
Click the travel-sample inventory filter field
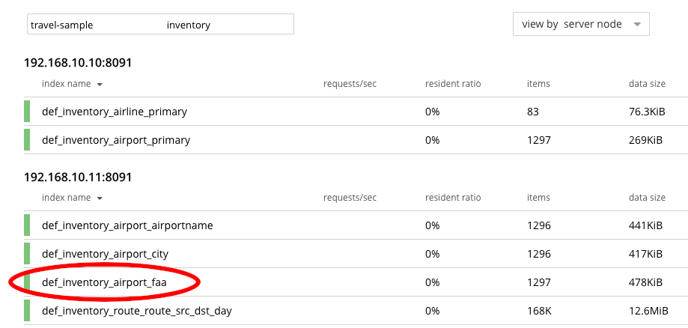click(x=159, y=25)
